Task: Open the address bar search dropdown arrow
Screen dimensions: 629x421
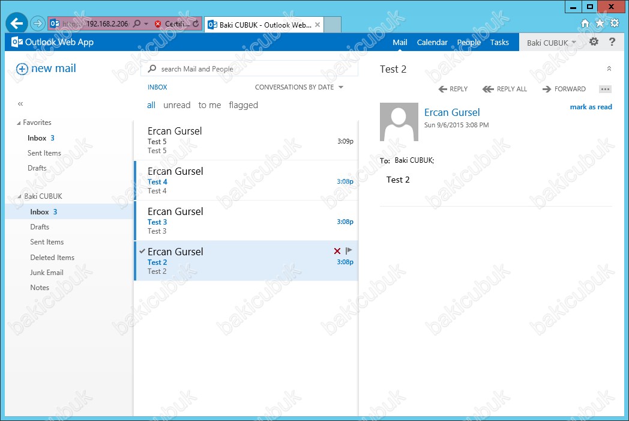Action: click(x=146, y=24)
